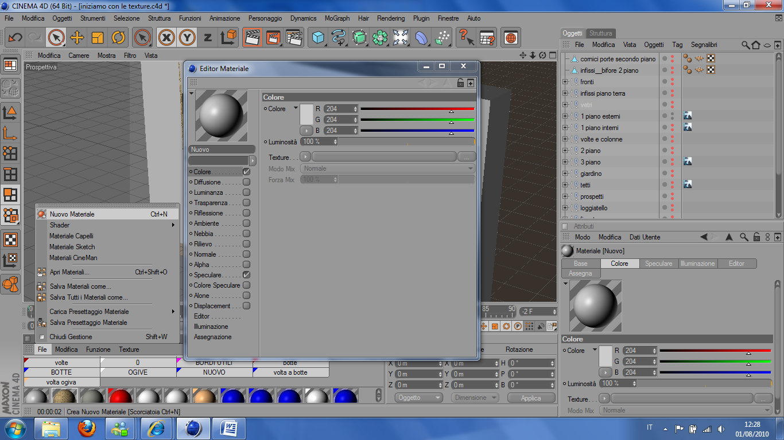The width and height of the screenshot is (784, 440).
Task: Toggle the Y axis lock
Action: coord(187,38)
